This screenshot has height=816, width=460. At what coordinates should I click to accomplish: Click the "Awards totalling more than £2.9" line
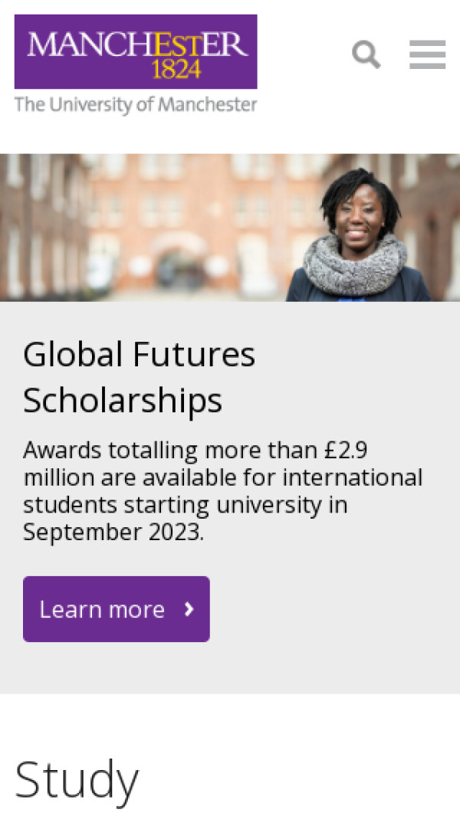(200, 450)
